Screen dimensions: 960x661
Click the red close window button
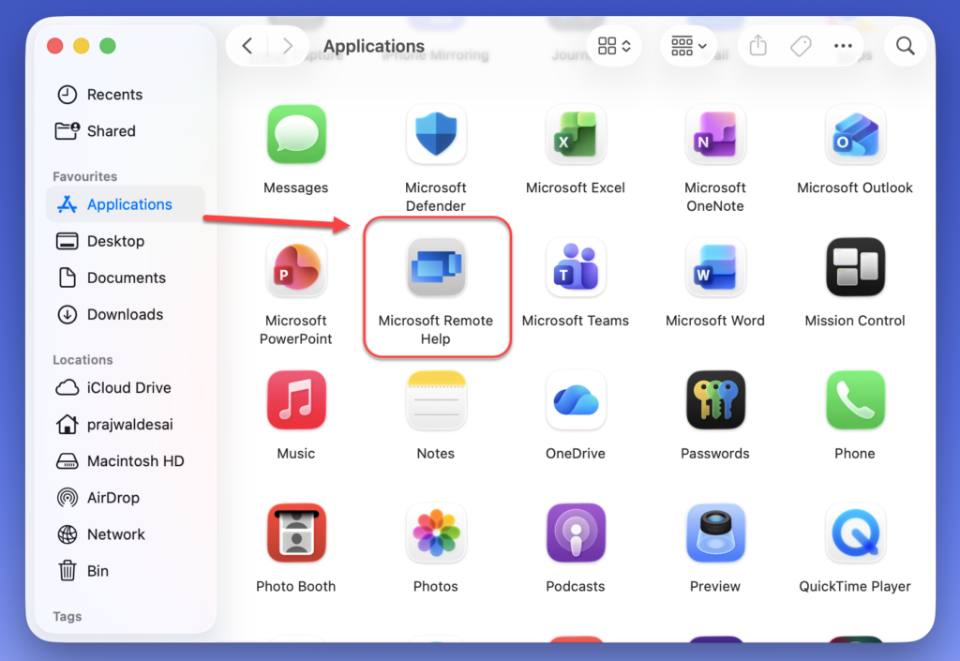pyautogui.click(x=55, y=46)
